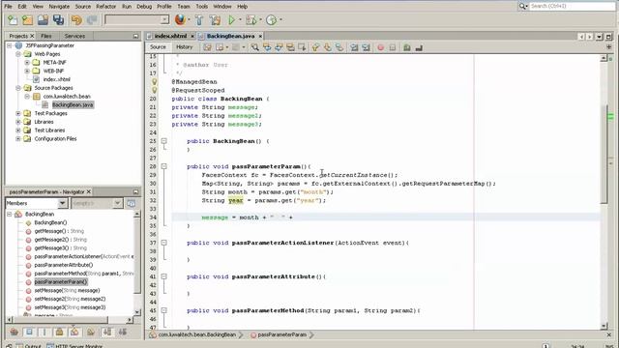Collapse the JSFPassingParameter project node
The image size is (619, 348).
tap(9, 45)
